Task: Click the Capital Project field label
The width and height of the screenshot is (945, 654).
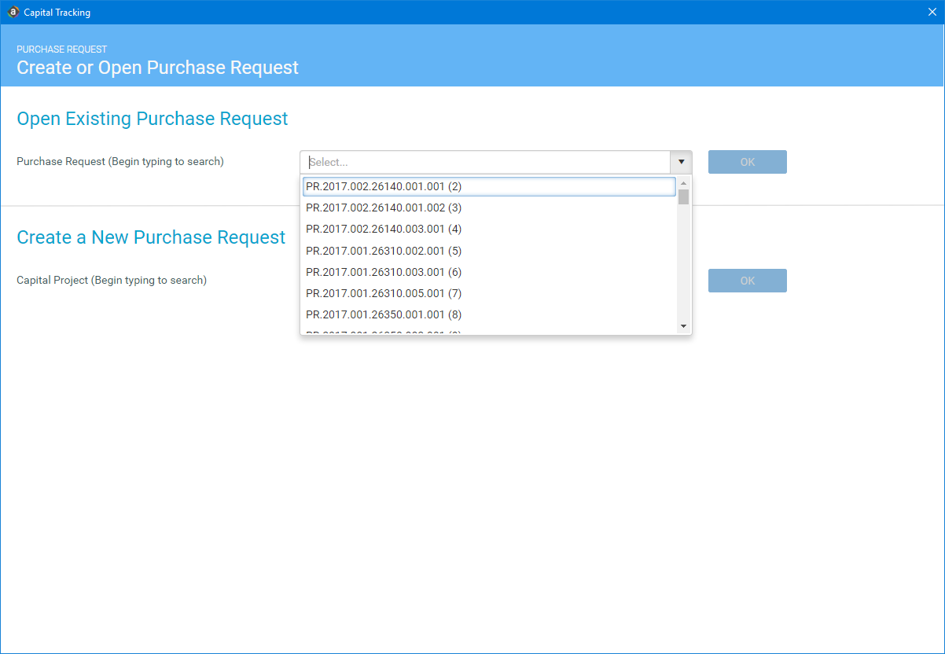Action: pos(112,280)
